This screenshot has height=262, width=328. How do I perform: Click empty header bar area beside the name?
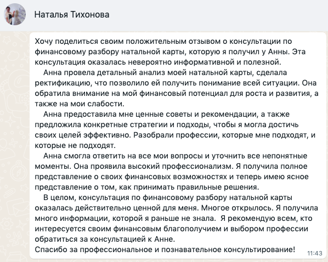click(218, 15)
